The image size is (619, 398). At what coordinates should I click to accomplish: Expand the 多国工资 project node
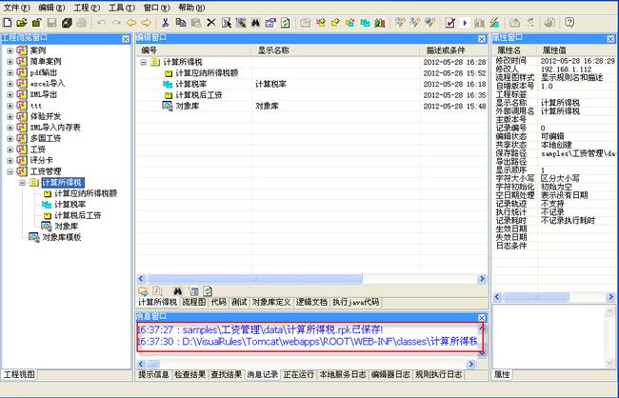(10, 139)
